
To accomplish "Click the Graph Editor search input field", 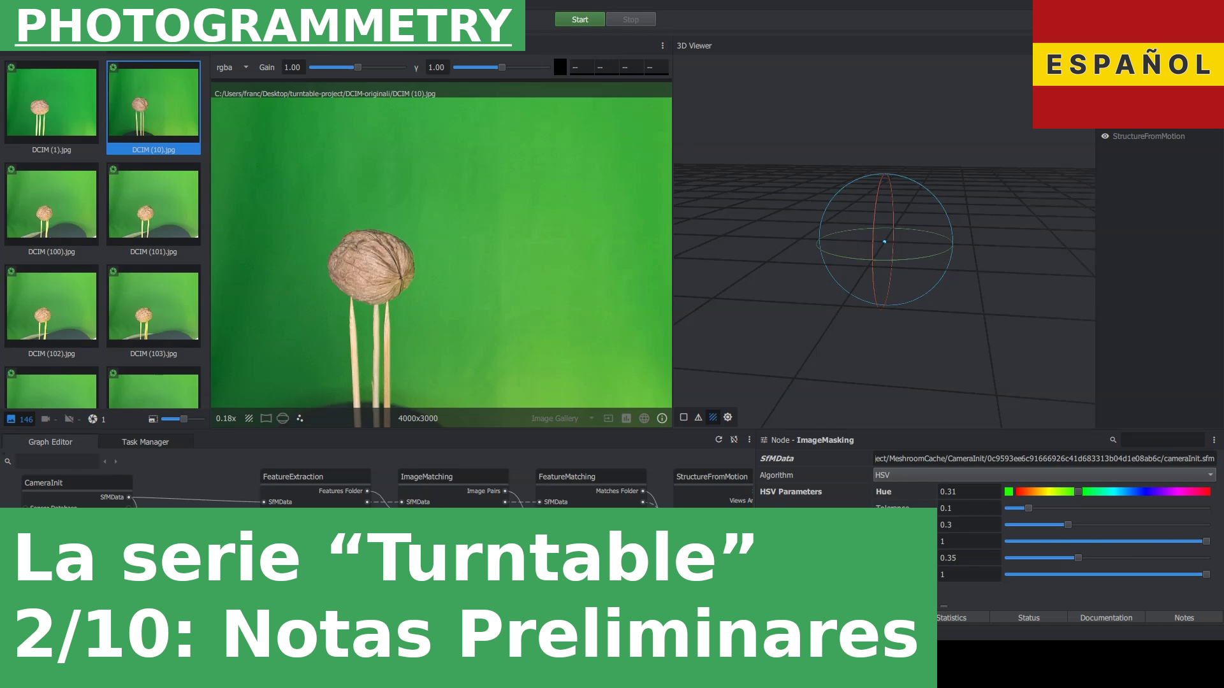I will click(x=57, y=461).
